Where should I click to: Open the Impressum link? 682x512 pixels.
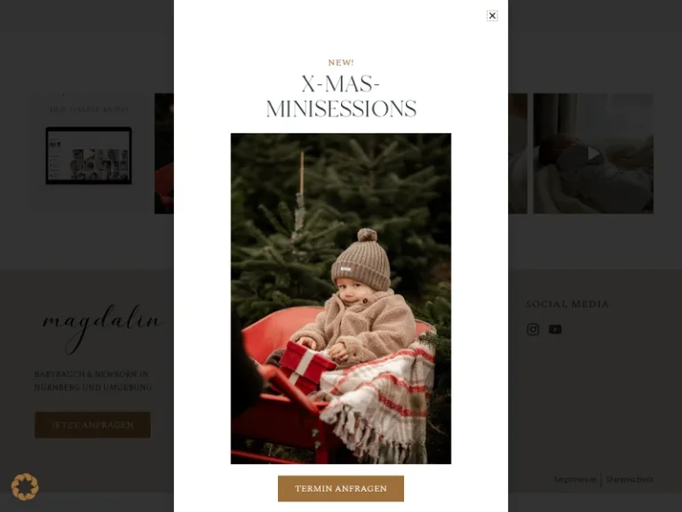click(575, 479)
